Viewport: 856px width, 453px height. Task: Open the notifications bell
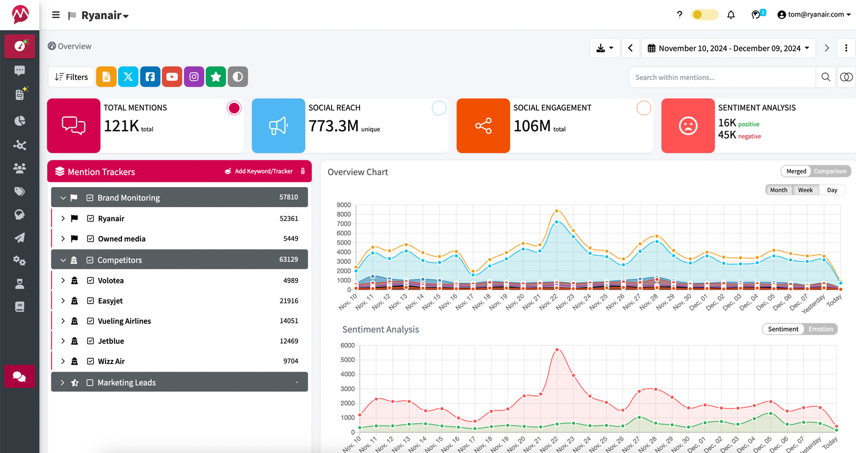click(x=731, y=15)
